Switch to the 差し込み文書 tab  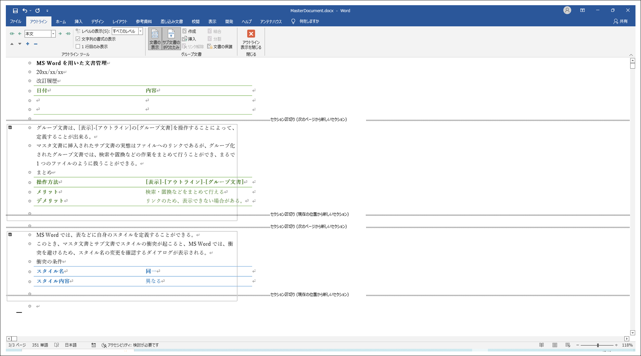pos(172,21)
